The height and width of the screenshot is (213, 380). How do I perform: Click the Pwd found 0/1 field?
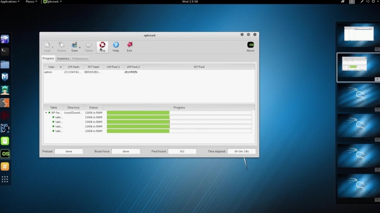coord(182,151)
